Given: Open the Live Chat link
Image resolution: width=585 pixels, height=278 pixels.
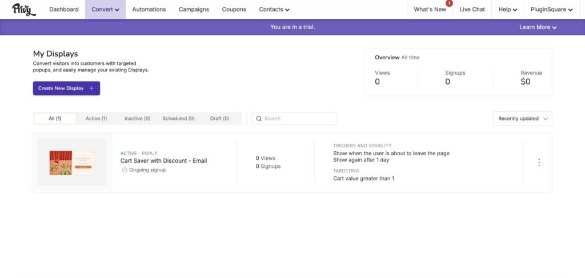Looking at the screenshot, I should pyautogui.click(x=472, y=10).
